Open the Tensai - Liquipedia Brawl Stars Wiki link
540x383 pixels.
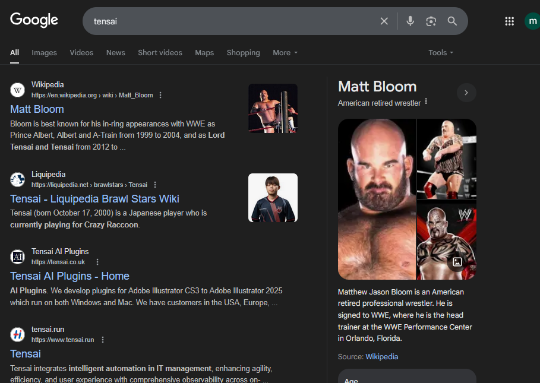94,199
